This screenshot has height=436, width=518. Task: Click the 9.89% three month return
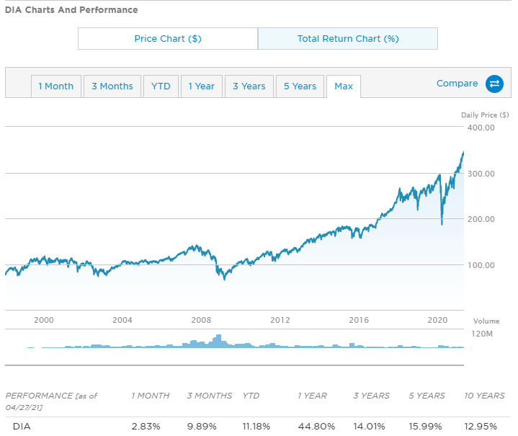point(202,427)
